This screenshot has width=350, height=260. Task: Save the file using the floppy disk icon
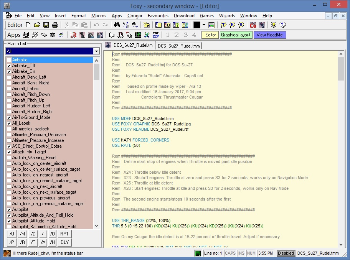(x=46, y=25)
